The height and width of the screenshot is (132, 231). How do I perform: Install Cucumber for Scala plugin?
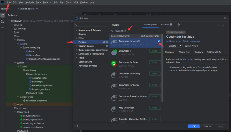[x=155, y=62]
